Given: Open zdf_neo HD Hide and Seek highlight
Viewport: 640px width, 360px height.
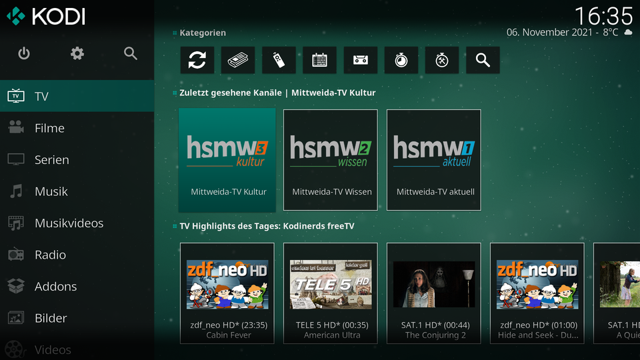Looking at the screenshot, I should coord(537,293).
